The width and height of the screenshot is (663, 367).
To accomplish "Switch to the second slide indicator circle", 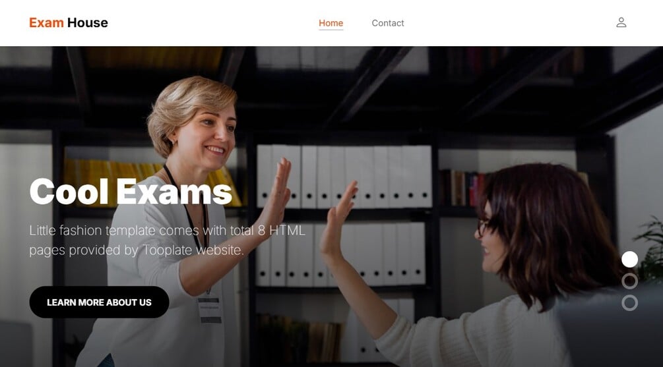I will tap(629, 281).
